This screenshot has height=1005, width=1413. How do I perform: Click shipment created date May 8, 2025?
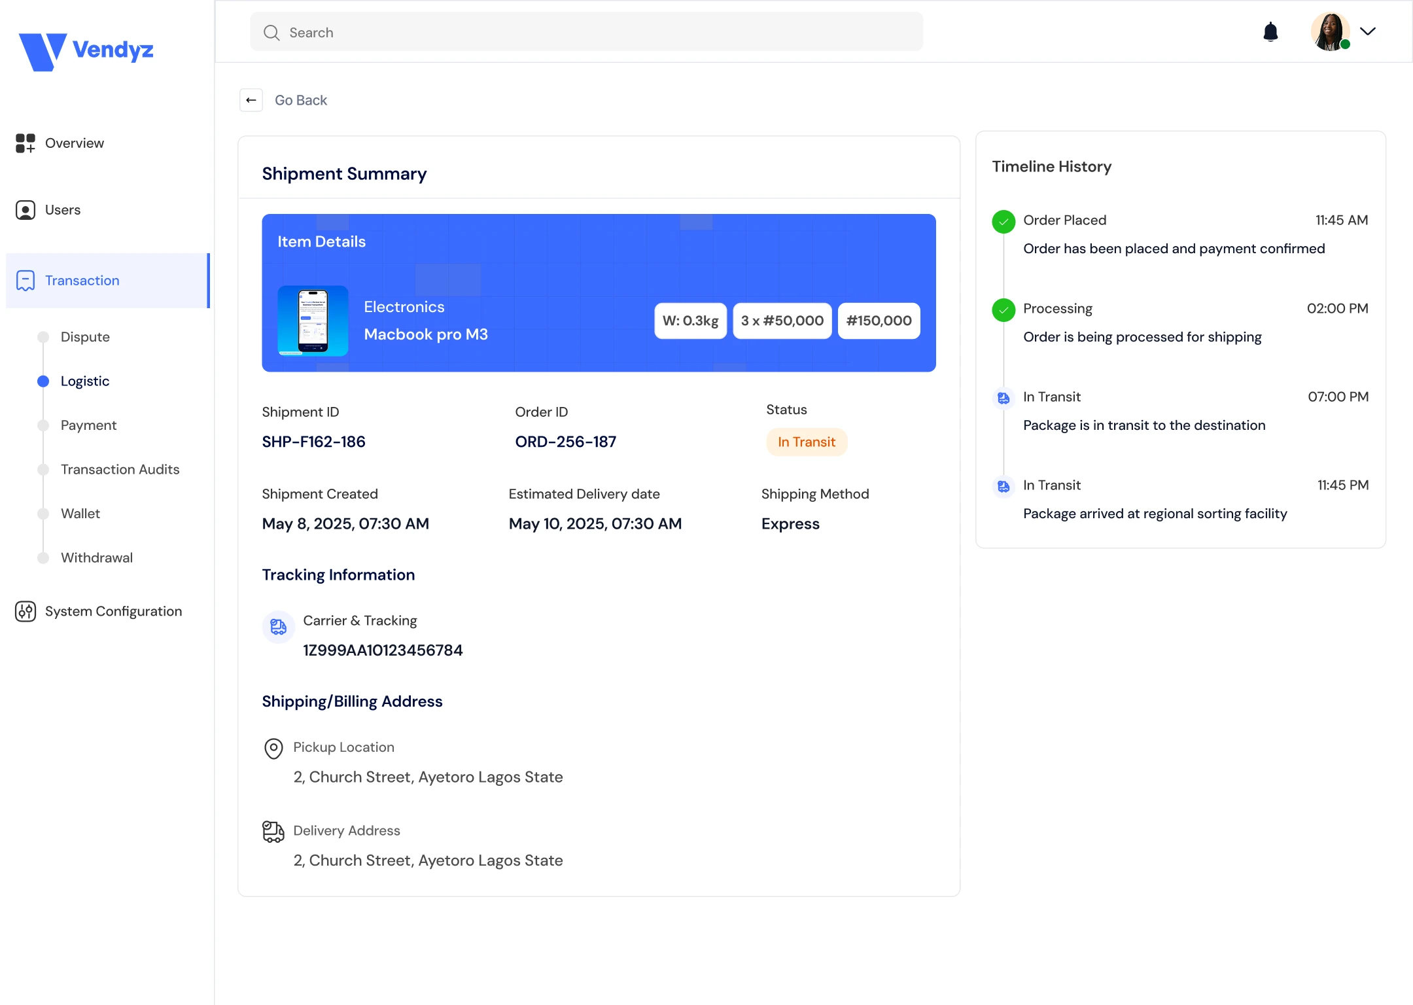(345, 524)
